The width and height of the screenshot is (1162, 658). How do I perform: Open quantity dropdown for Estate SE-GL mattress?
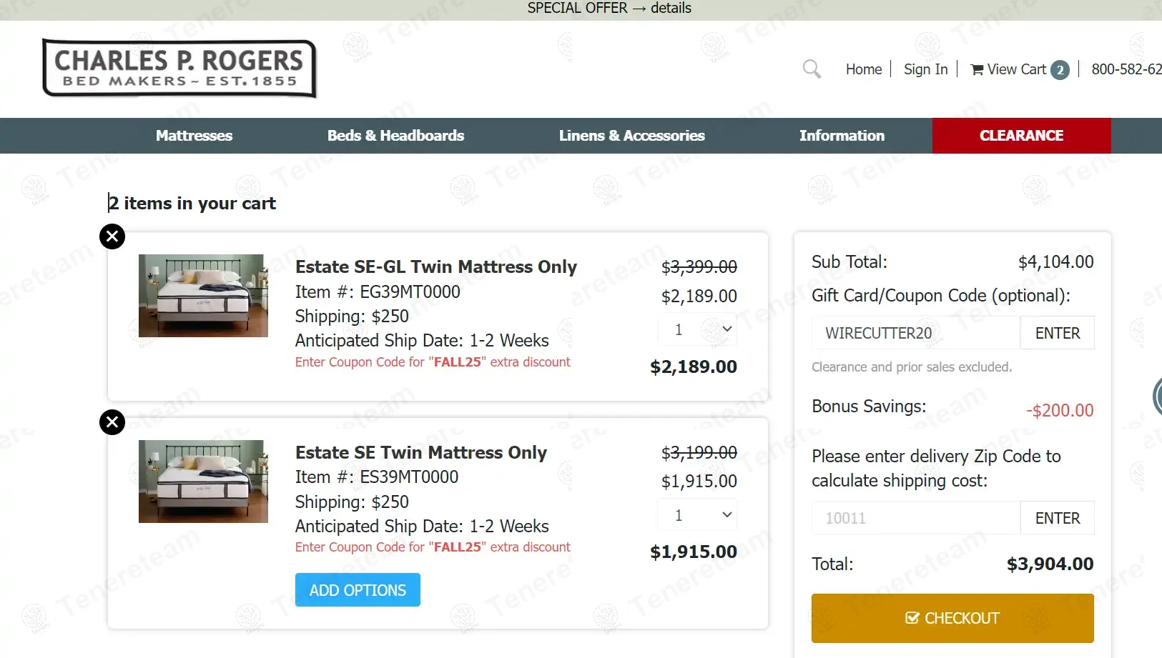click(x=696, y=329)
